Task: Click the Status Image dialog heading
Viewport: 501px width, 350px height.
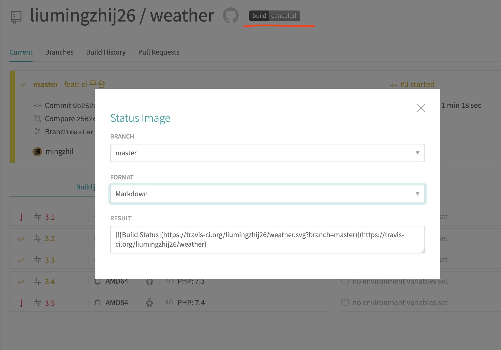Action: tap(140, 118)
